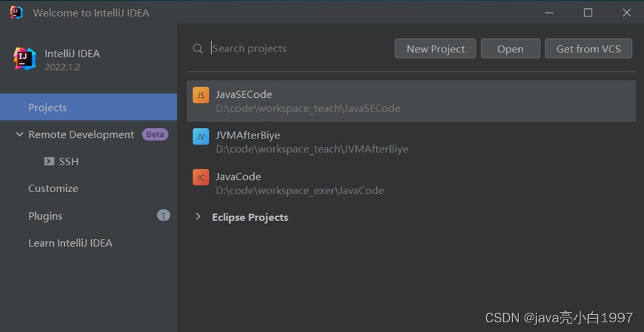
Task: Expand the Eclipse Projects group
Action: click(198, 217)
